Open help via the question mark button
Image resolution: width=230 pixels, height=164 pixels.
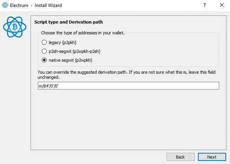coord(204,5)
